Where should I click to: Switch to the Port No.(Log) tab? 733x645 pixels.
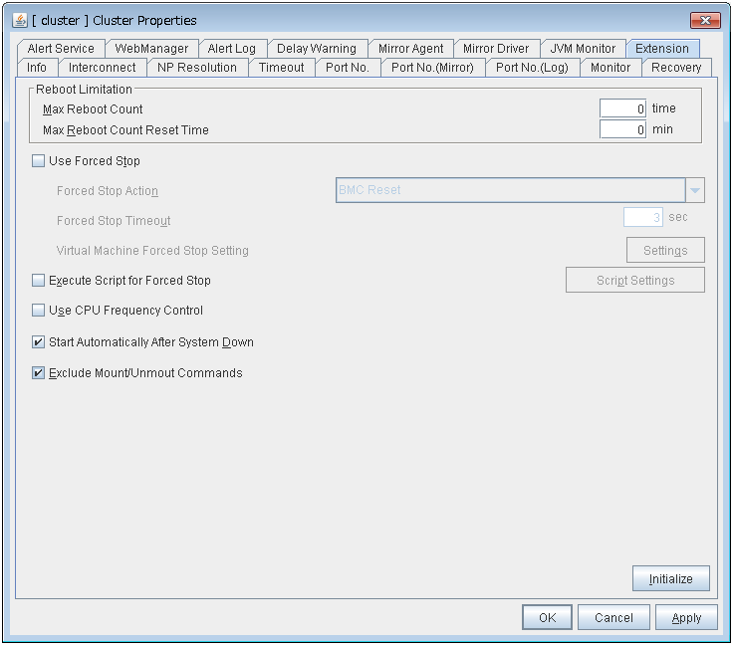point(532,68)
